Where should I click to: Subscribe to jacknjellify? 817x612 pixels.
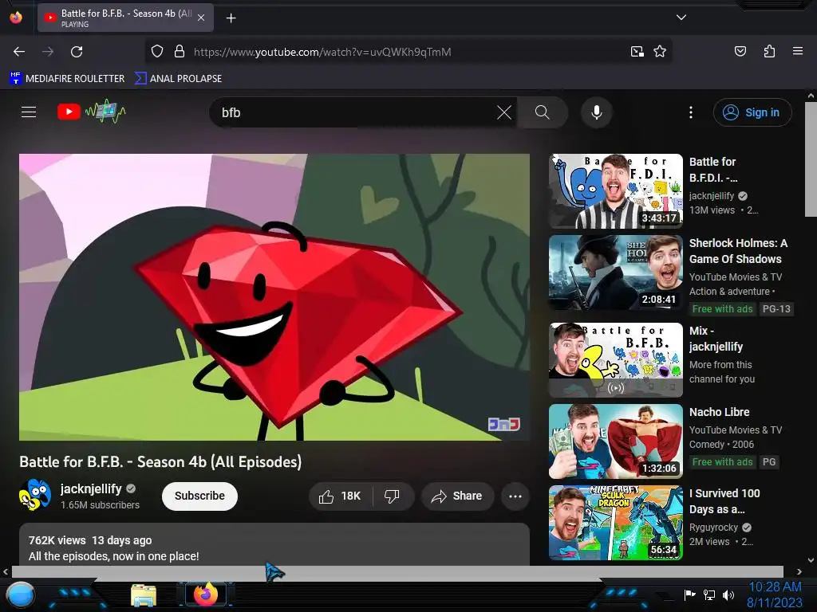(199, 496)
